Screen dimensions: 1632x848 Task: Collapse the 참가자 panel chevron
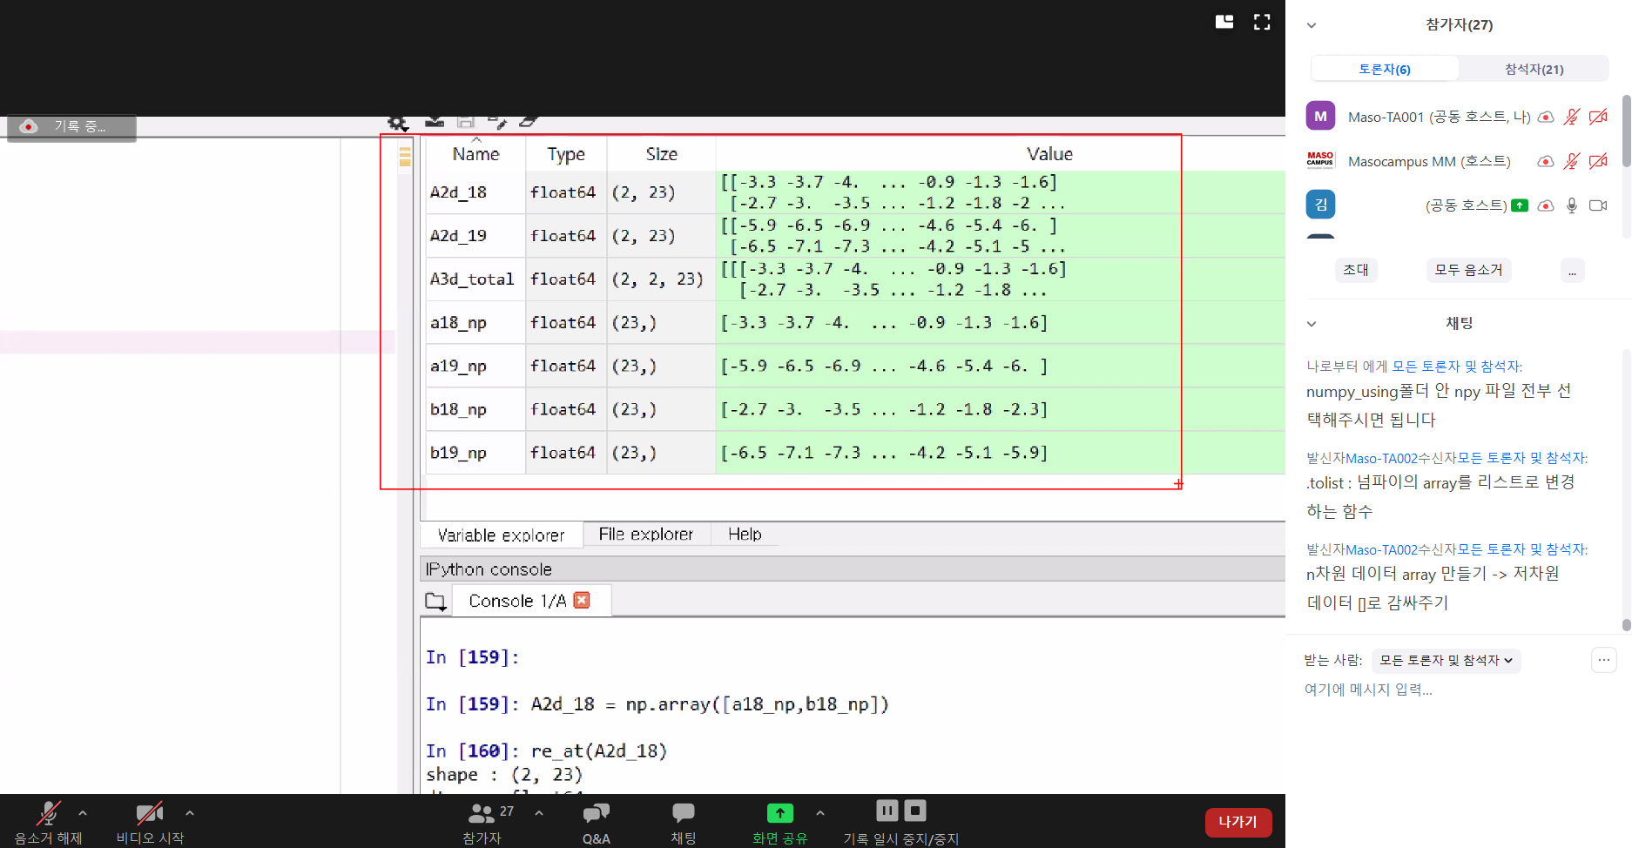click(1312, 25)
